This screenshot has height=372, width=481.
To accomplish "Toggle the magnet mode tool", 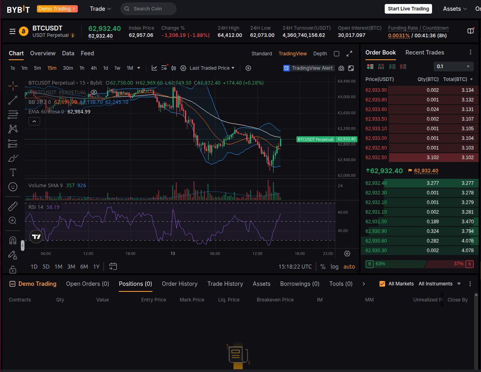I will click(x=12, y=241).
